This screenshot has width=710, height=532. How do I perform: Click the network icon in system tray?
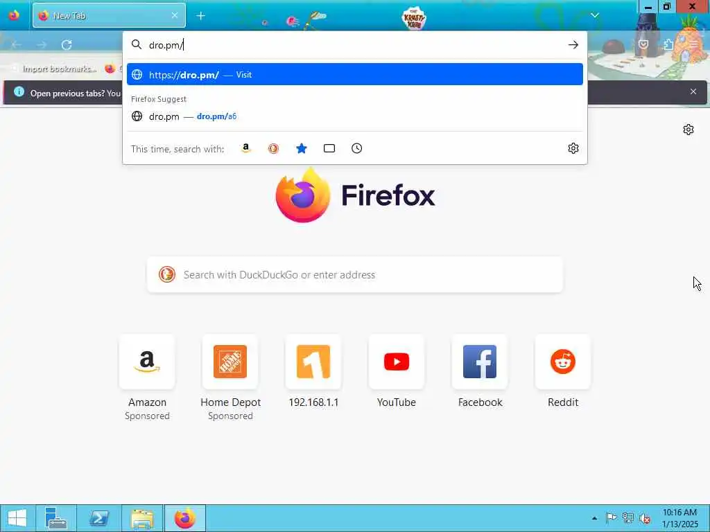click(627, 518)
